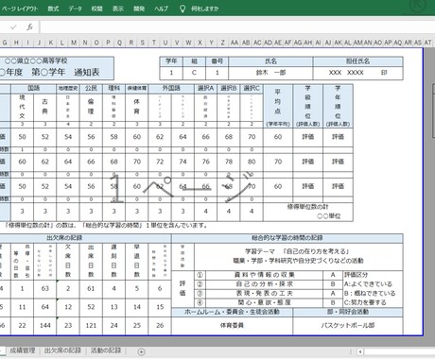The width and height of the screenshot is (435, 359).
Task: Open the データ ribbon tab
Action: 75,9
